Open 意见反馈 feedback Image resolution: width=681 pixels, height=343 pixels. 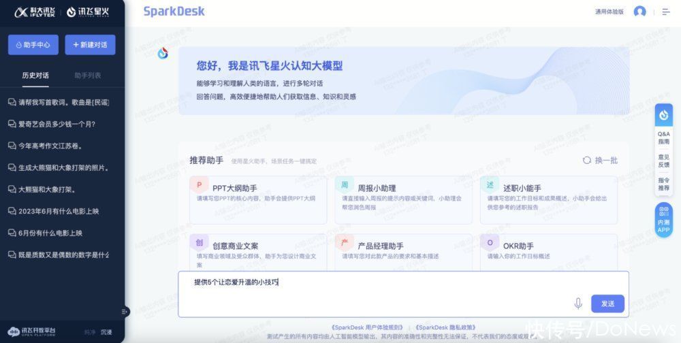pos(663,161)
